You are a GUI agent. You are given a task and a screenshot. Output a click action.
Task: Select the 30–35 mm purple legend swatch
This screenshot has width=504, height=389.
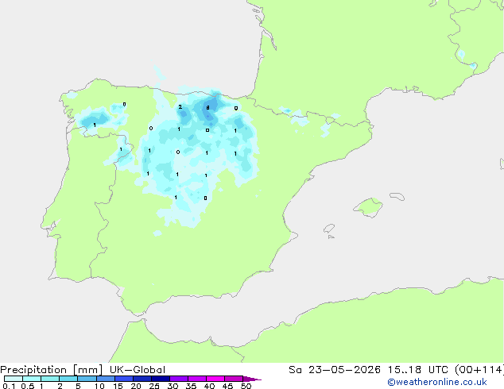[178, 379]
